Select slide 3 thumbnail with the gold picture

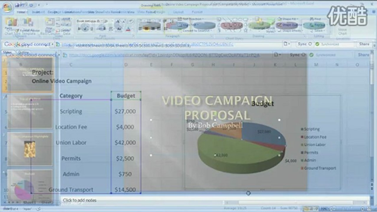point(30,149)
